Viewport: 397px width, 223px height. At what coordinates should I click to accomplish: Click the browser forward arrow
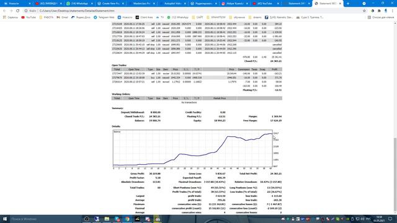pos(11,11)
